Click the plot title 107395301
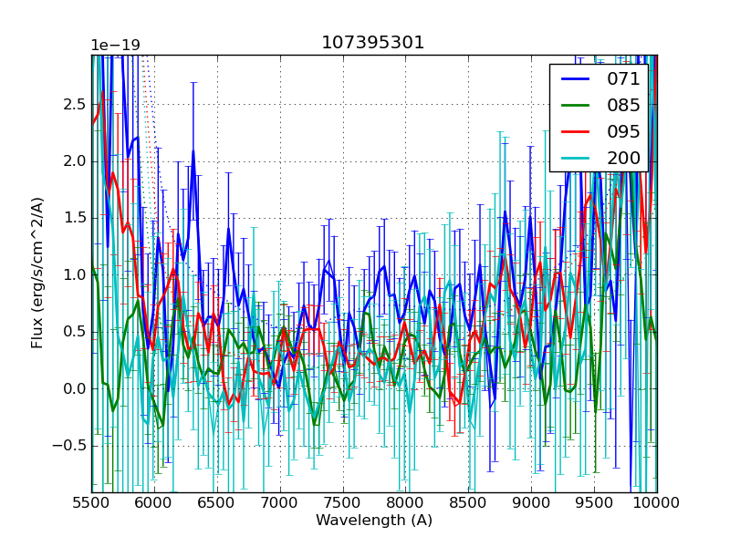Screen dimensions: 730x547 coord(373,43)
